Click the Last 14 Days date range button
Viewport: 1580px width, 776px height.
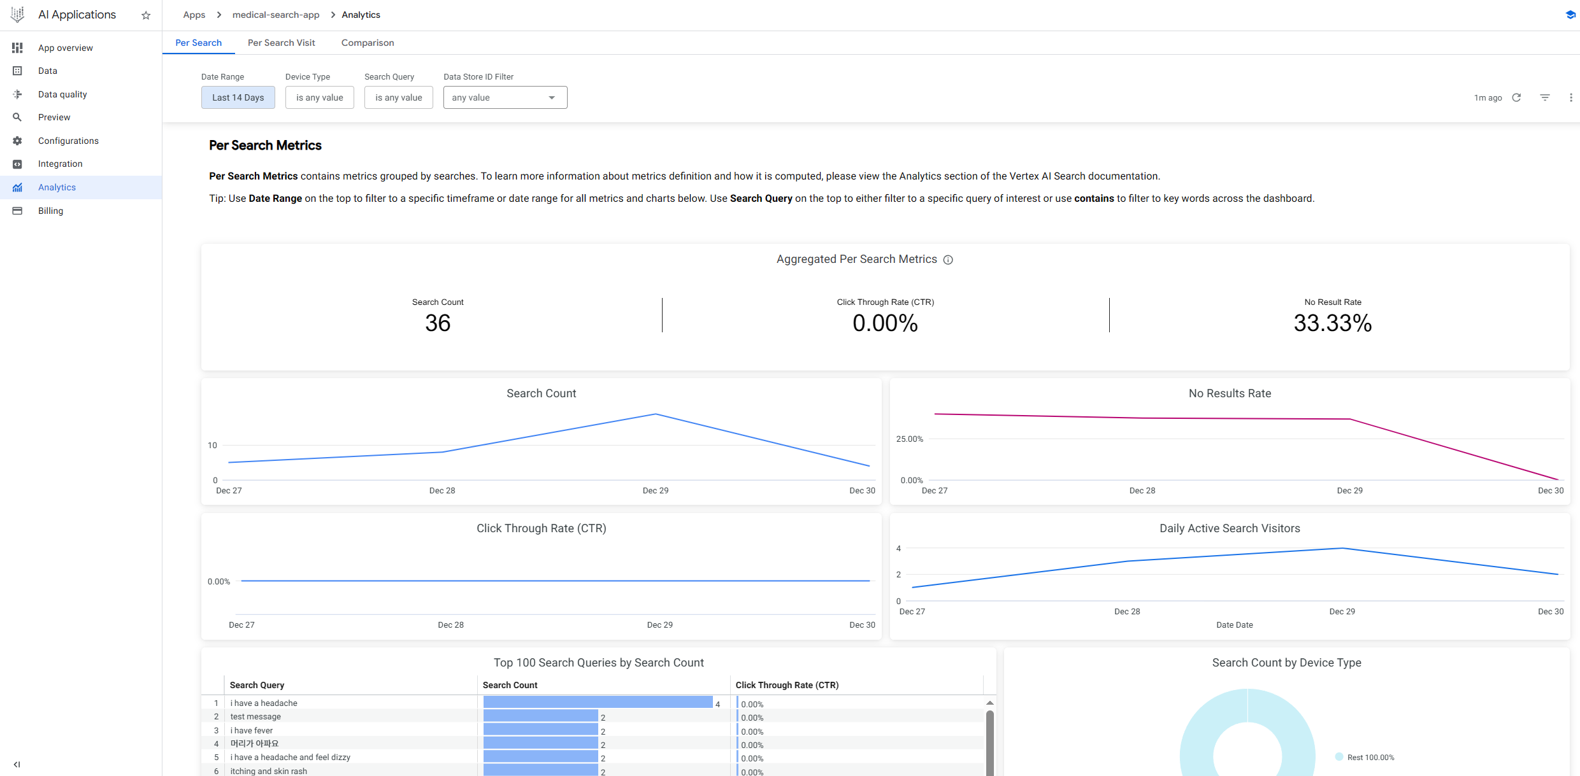[238, 97]
